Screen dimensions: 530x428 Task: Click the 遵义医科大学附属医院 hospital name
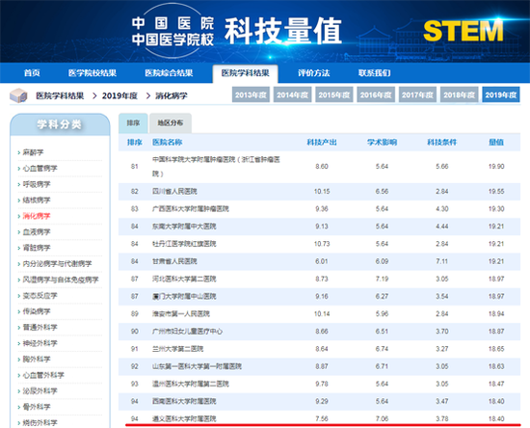click(184, 419)
